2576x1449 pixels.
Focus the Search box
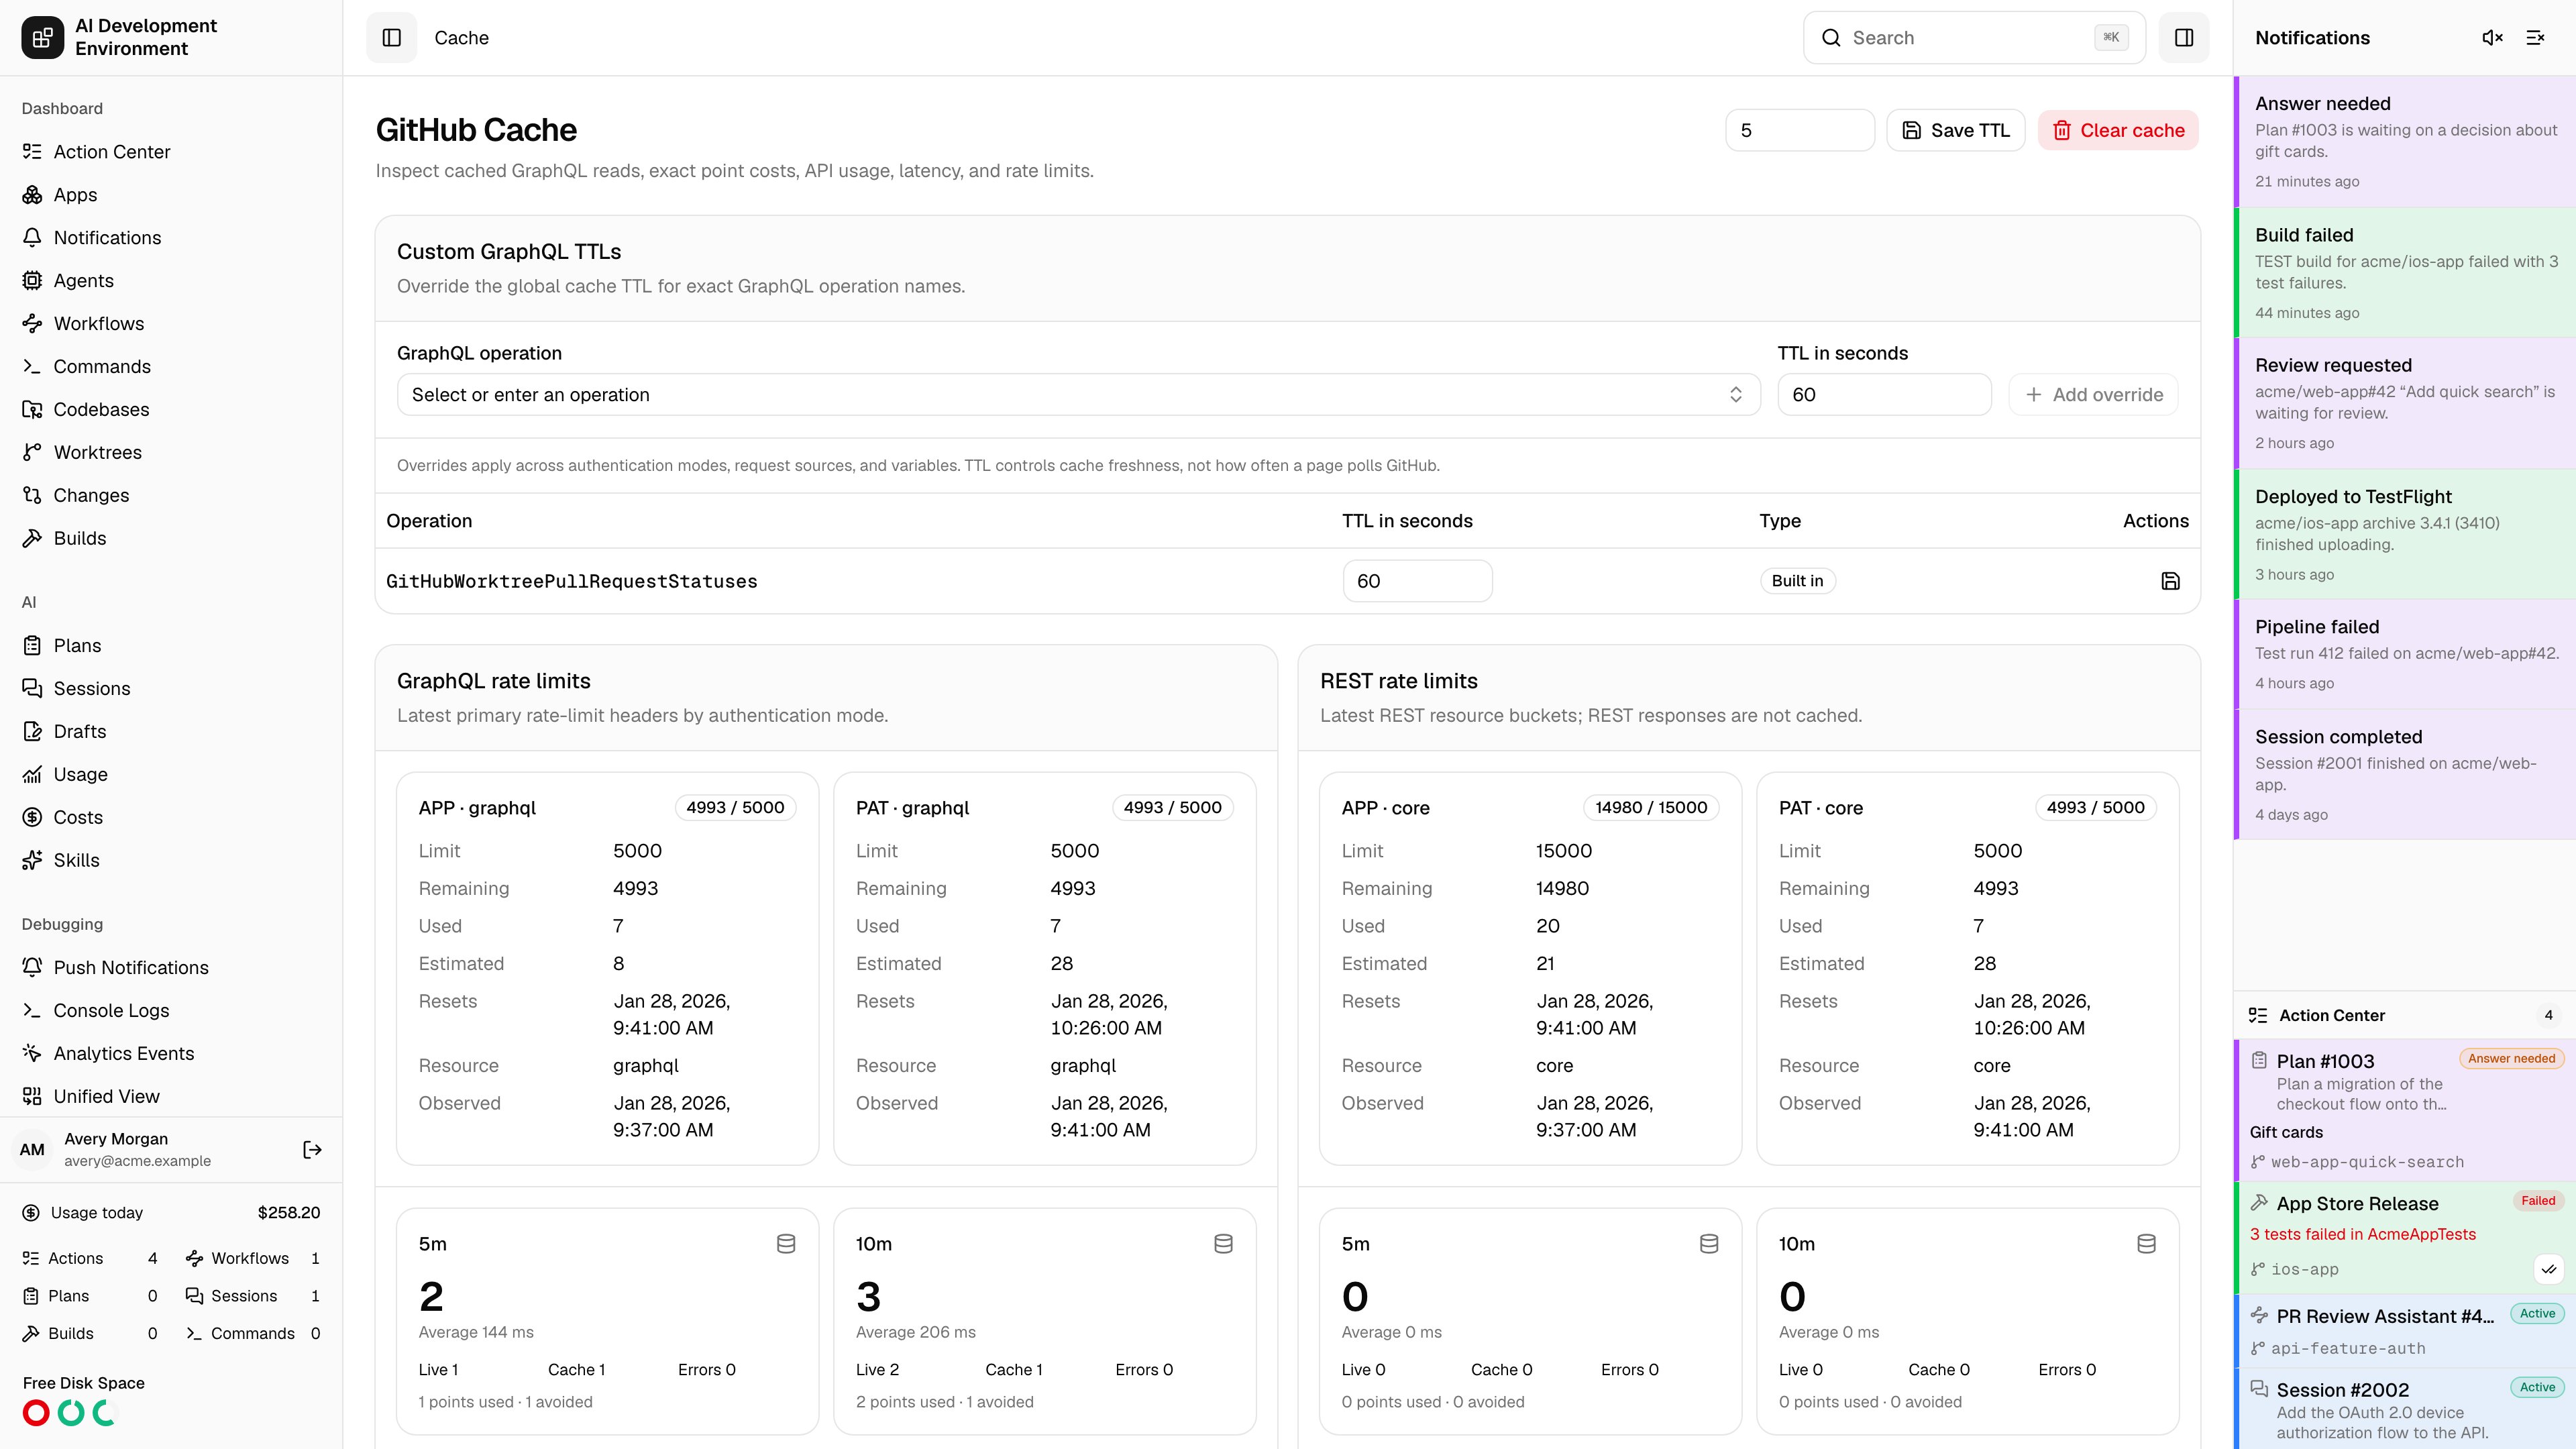1974,38
